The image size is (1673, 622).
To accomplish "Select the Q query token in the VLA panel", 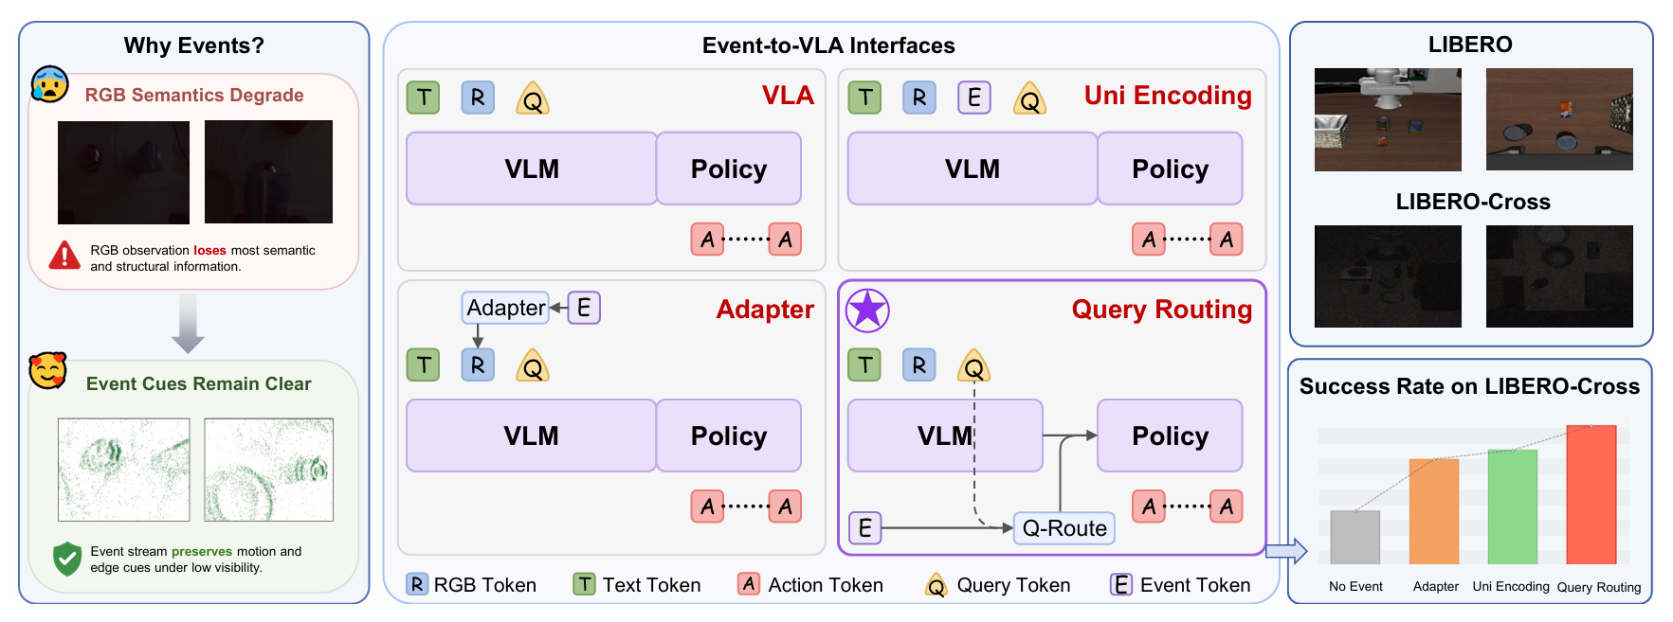I will click(x=533, y=99).
